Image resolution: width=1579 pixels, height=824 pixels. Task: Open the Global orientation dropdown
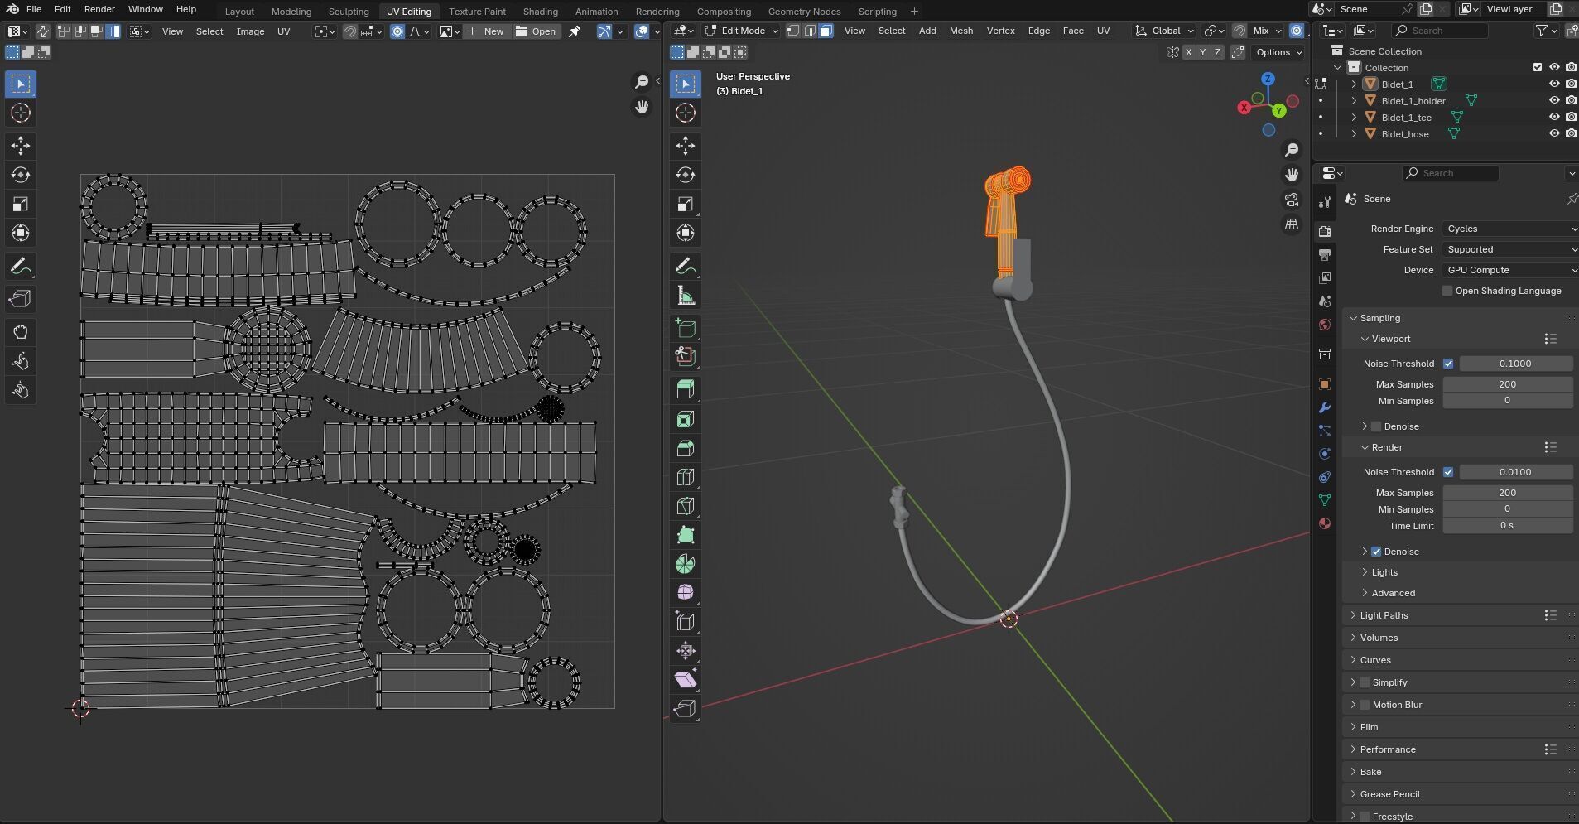(1165, 31)
